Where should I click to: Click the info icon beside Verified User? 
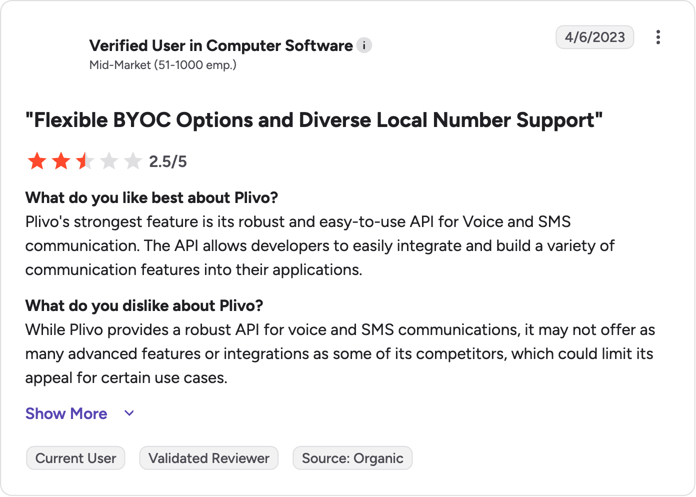pyautogui.click(x=364, y=45)
